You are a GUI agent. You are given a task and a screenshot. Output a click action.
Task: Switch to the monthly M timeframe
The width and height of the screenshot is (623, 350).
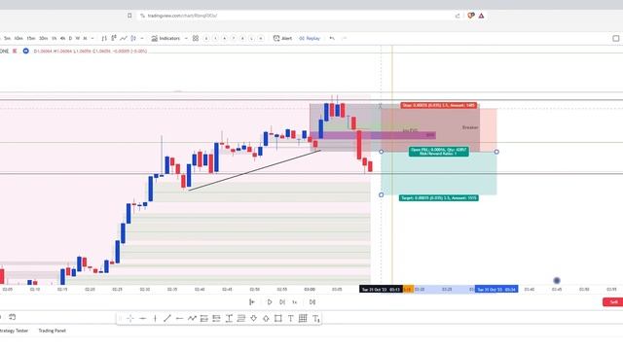click(85, 39)
